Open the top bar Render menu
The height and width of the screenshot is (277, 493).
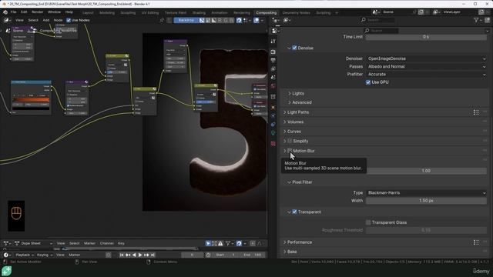pyautogui.click(x=38, y=12)
